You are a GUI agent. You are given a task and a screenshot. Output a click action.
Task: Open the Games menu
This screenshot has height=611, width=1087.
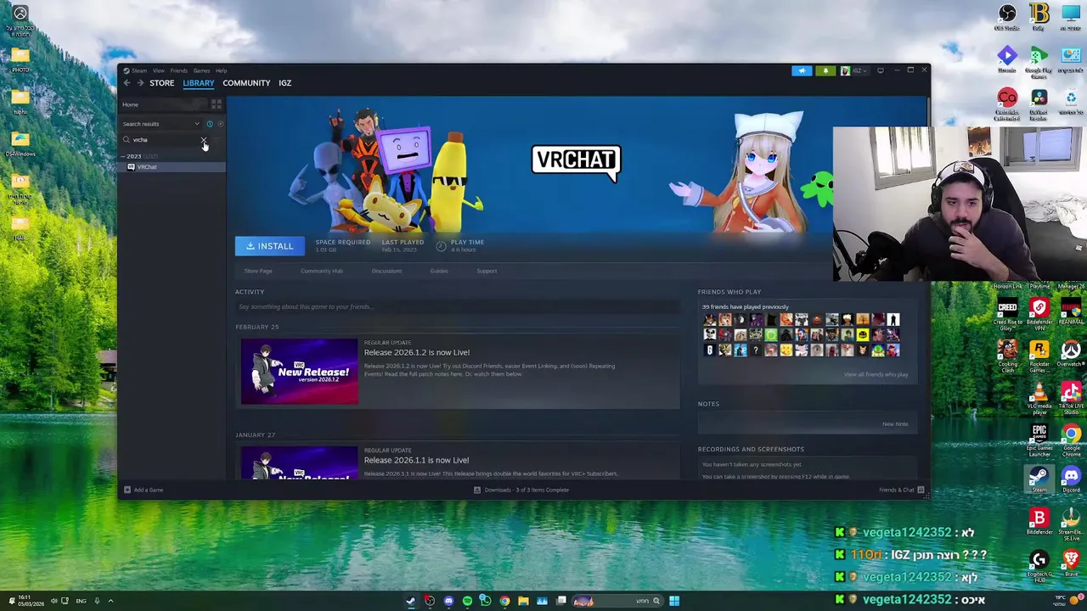coord(201,70)
